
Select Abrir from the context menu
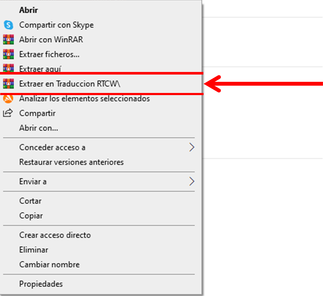click(x=27, y=10)
